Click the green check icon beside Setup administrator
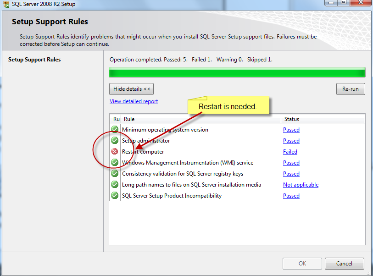The image size is (373, 276). click(x=115, y=140)
